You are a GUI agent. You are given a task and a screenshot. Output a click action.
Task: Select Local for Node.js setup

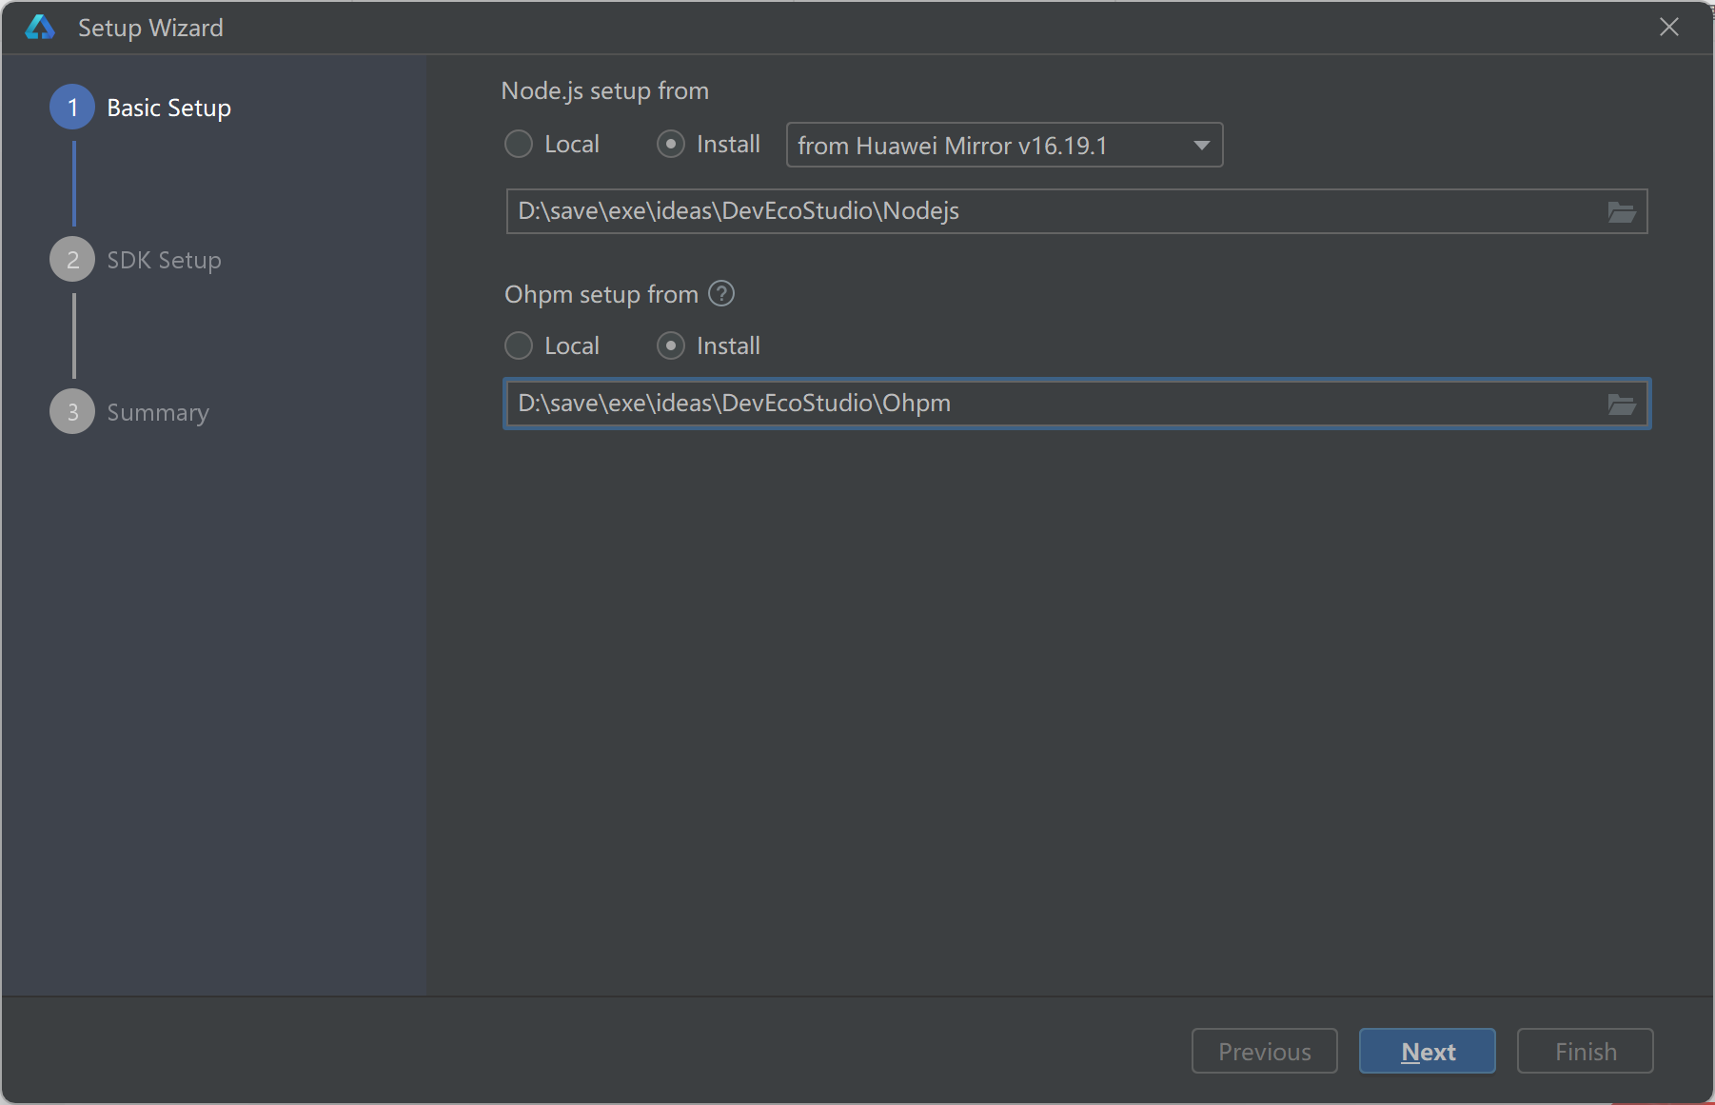point(519,145)
